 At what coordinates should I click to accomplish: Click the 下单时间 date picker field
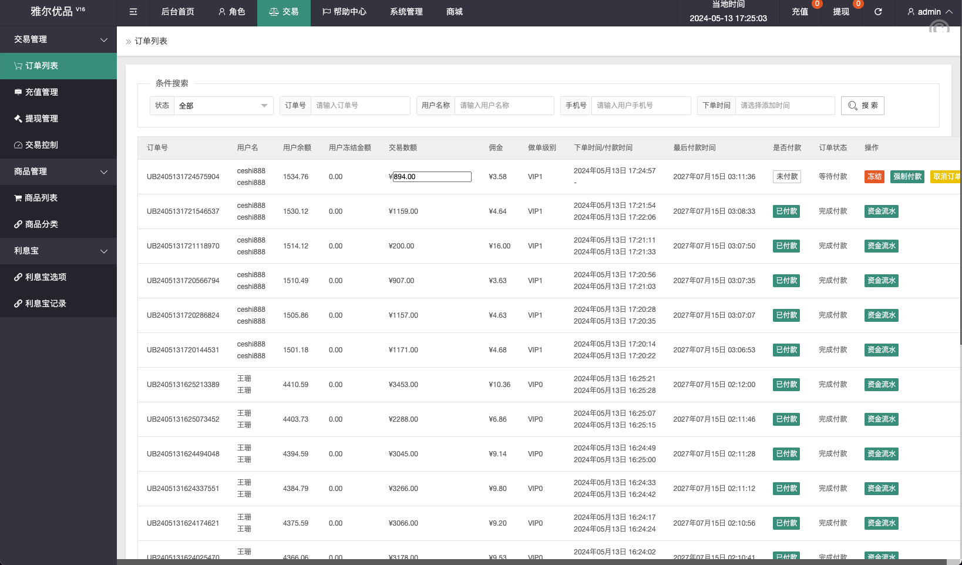click(785, 106)
